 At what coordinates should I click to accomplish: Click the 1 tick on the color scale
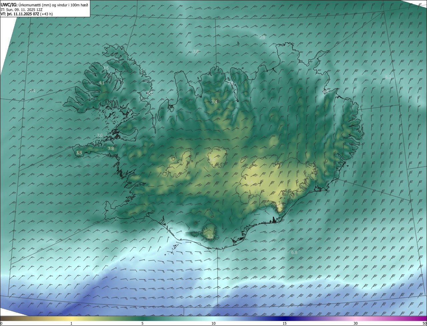(x=71, y=323)
